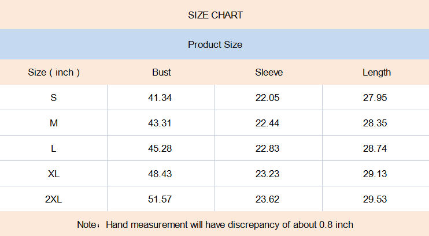This screenshot has height=236, width=429.
Task: Click the bust value 45.28
Action: click(x=160, y=148)
